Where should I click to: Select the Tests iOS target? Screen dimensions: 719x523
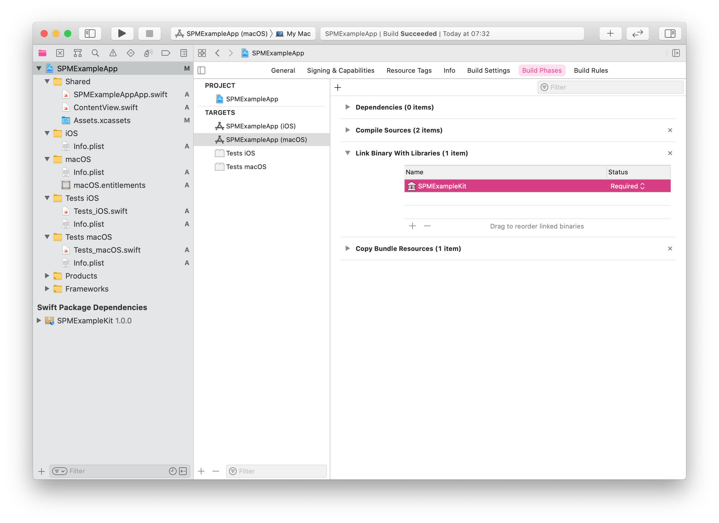(x=262, y=153)
